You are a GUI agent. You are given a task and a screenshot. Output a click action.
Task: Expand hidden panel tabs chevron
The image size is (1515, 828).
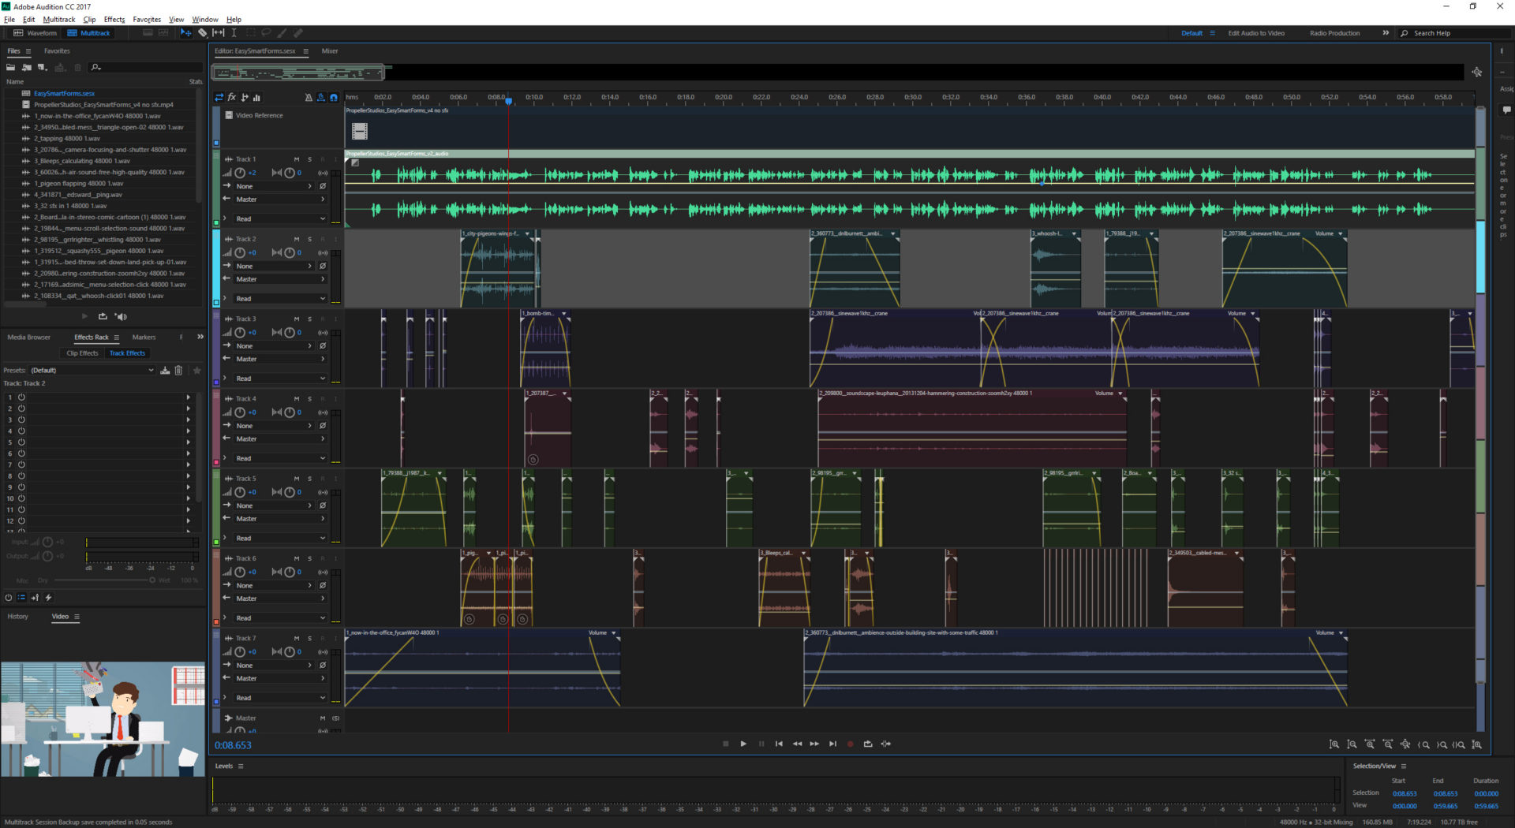(x=200, y=337)
